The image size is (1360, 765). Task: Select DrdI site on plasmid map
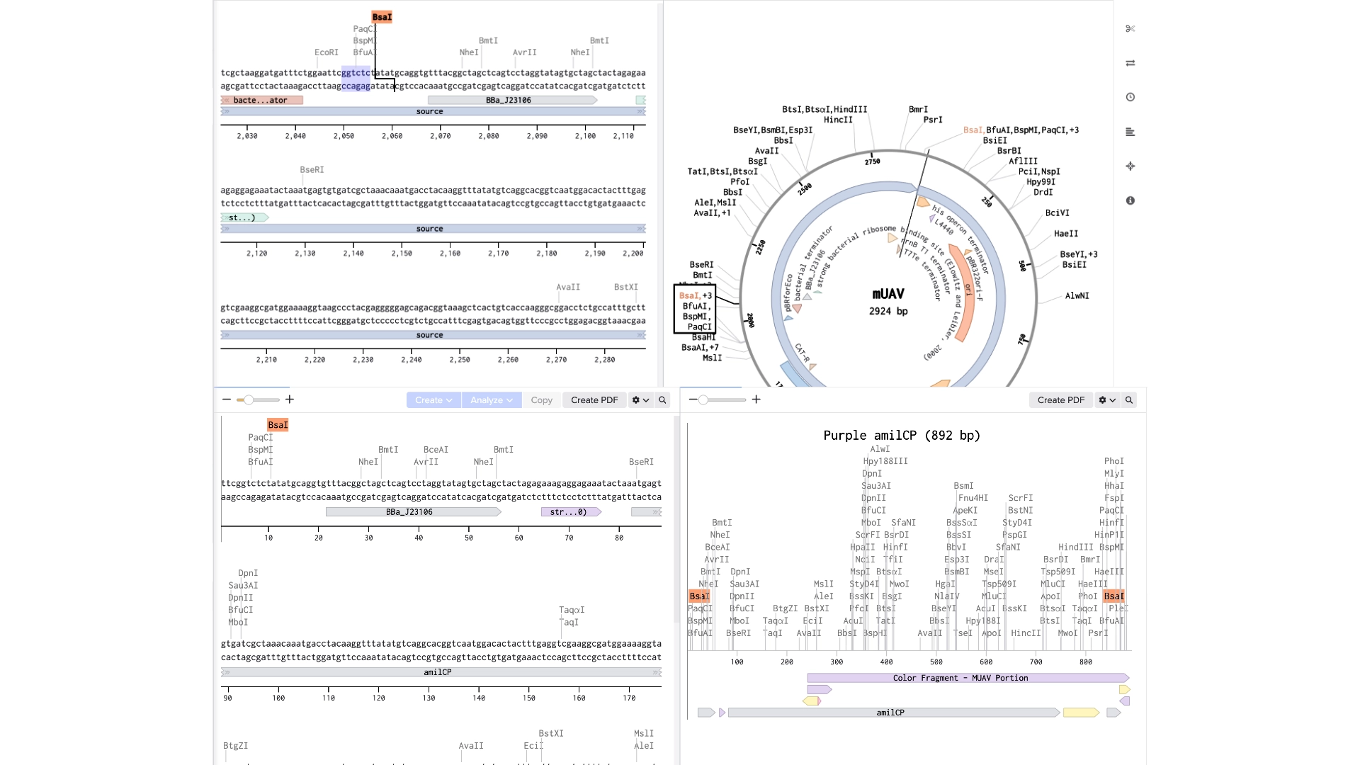coord(1043,192)
